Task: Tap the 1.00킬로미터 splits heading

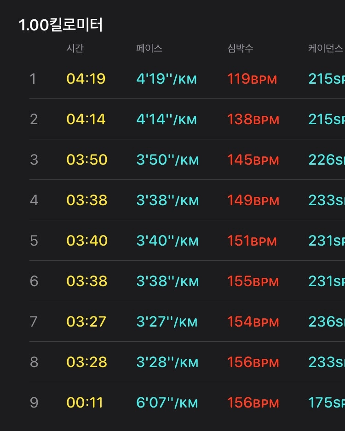Action: point(61,25)
